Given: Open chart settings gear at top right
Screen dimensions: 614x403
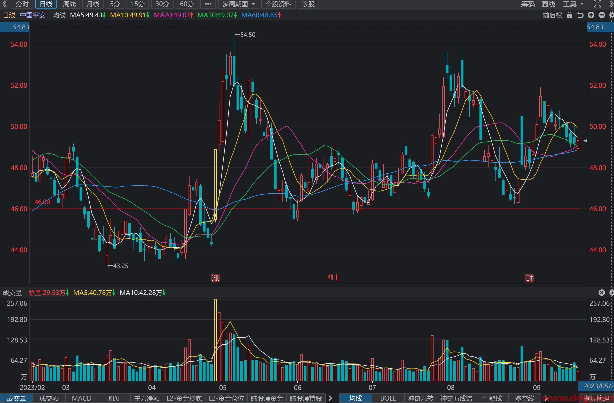Looking at the screenshot, I should [x=611, y=15].
